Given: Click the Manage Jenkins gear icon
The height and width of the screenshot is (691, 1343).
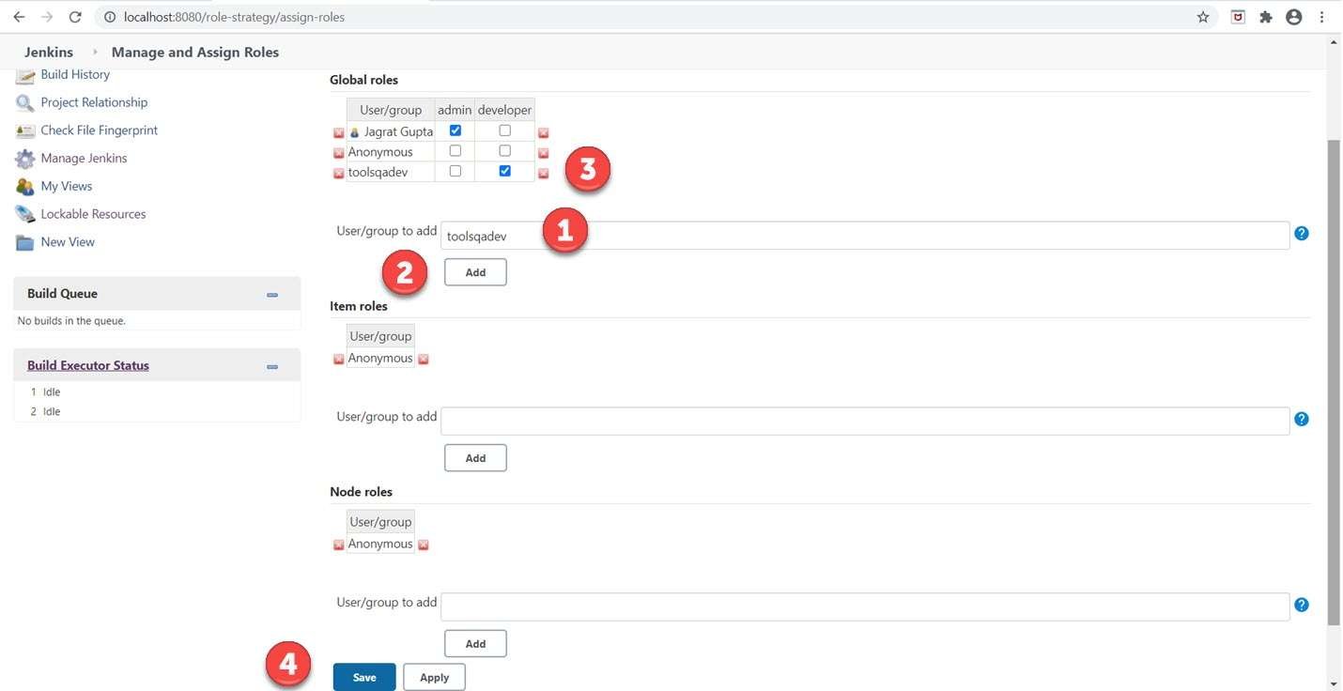Looking at the screenshot, I should pos(24,159).
